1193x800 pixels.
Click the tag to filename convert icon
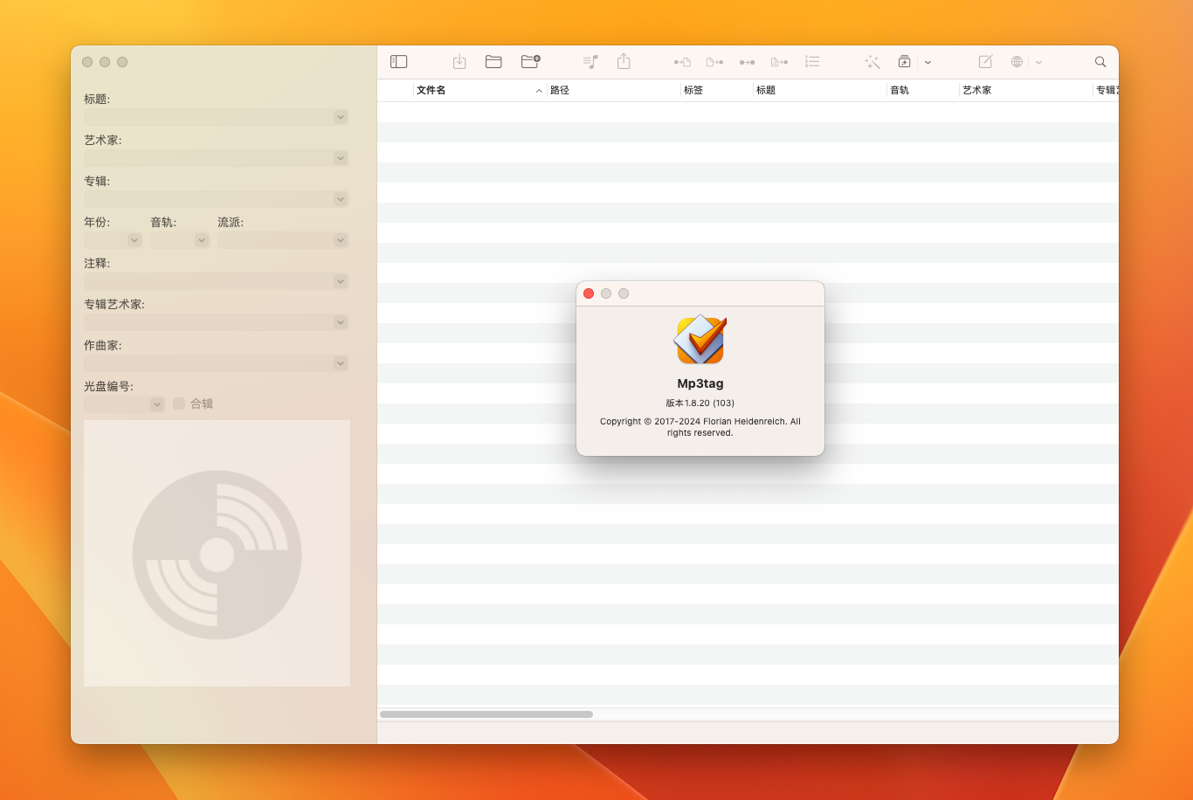(682, 62)
